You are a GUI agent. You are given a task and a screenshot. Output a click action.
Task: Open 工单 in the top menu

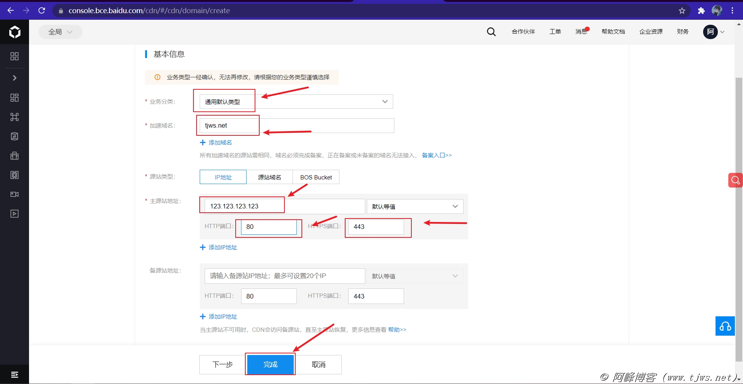point(555,32)
